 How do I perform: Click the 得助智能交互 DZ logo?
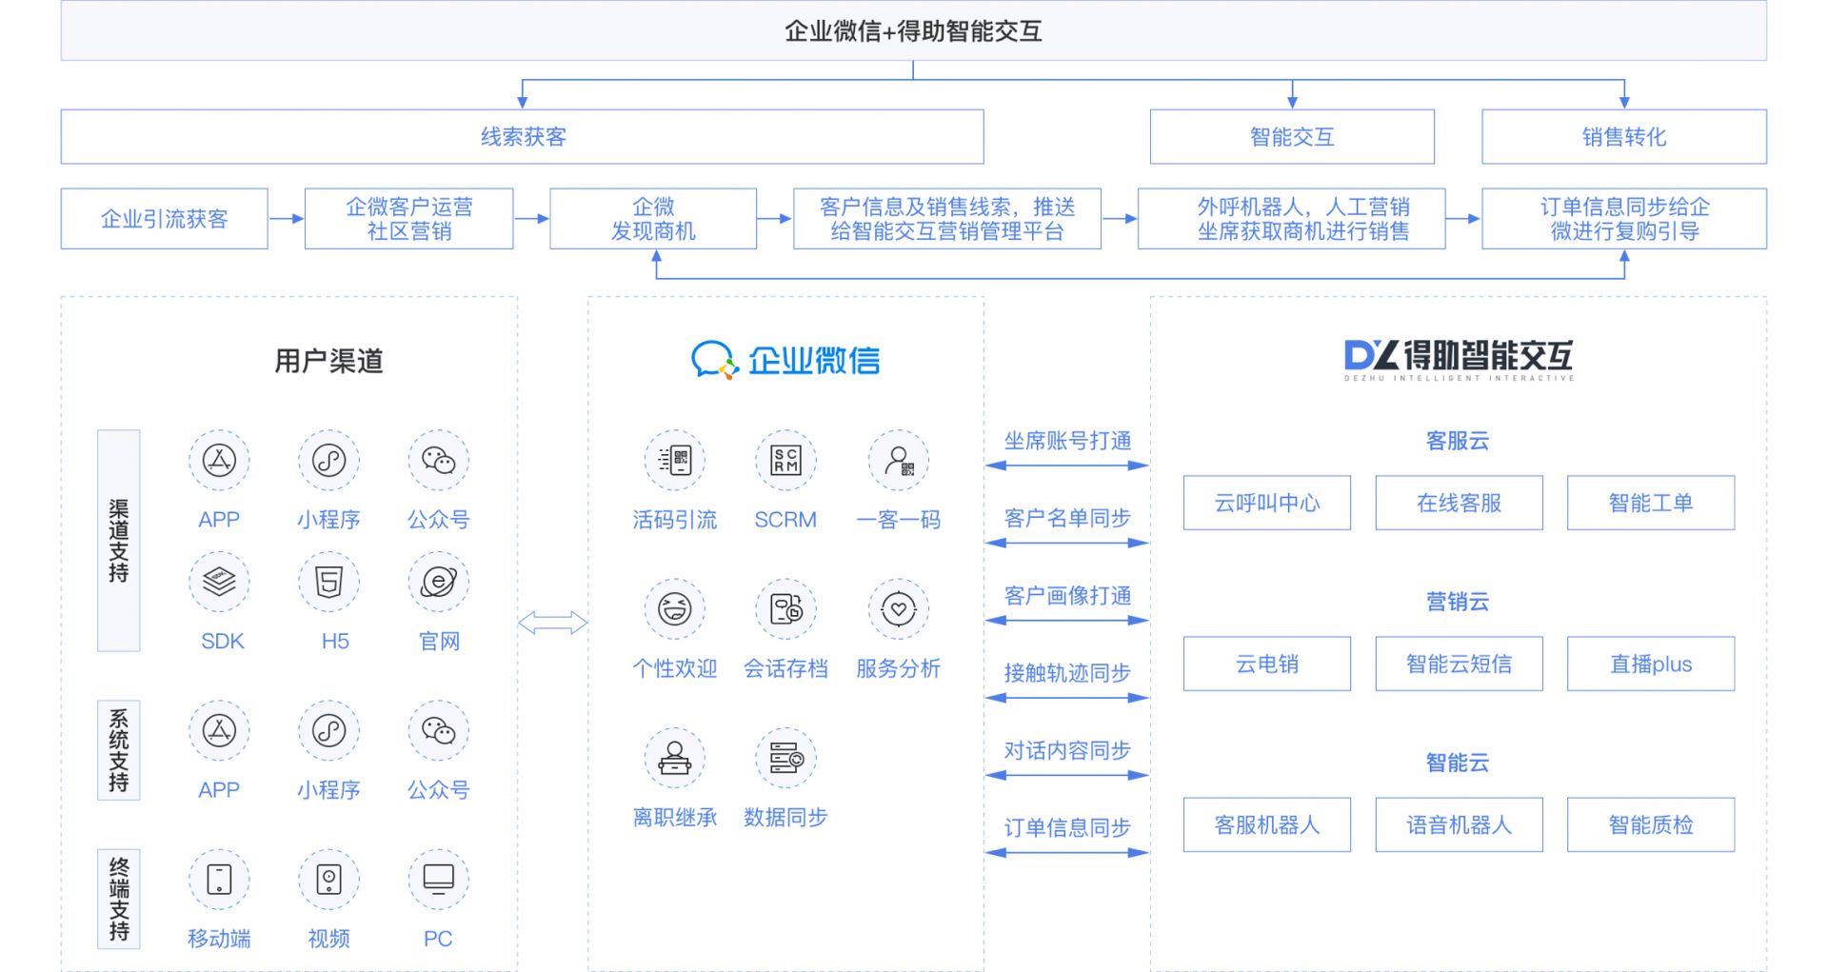[x=1459, y=360]
